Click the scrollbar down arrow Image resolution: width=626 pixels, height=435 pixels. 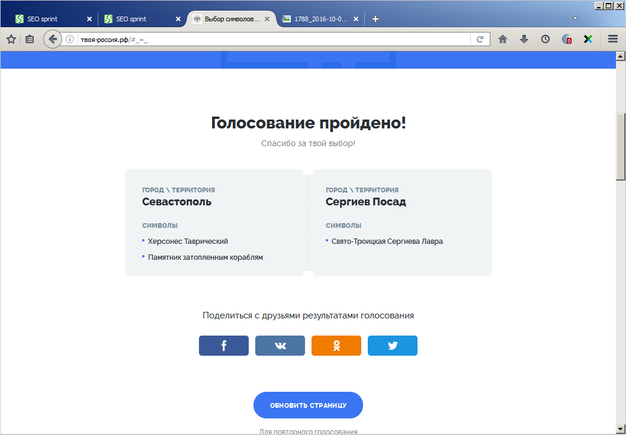coord(621,430)
